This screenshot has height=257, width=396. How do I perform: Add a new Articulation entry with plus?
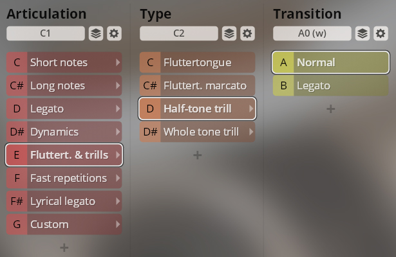64,247
